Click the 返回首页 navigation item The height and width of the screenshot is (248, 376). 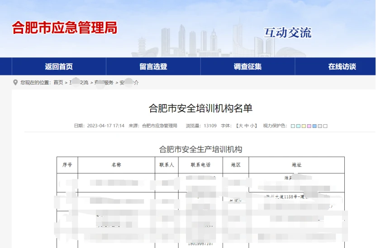coord(59,66)
